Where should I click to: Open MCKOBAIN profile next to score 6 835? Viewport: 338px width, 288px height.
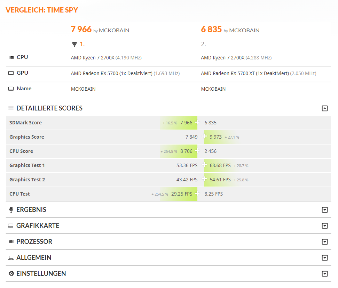244,31
